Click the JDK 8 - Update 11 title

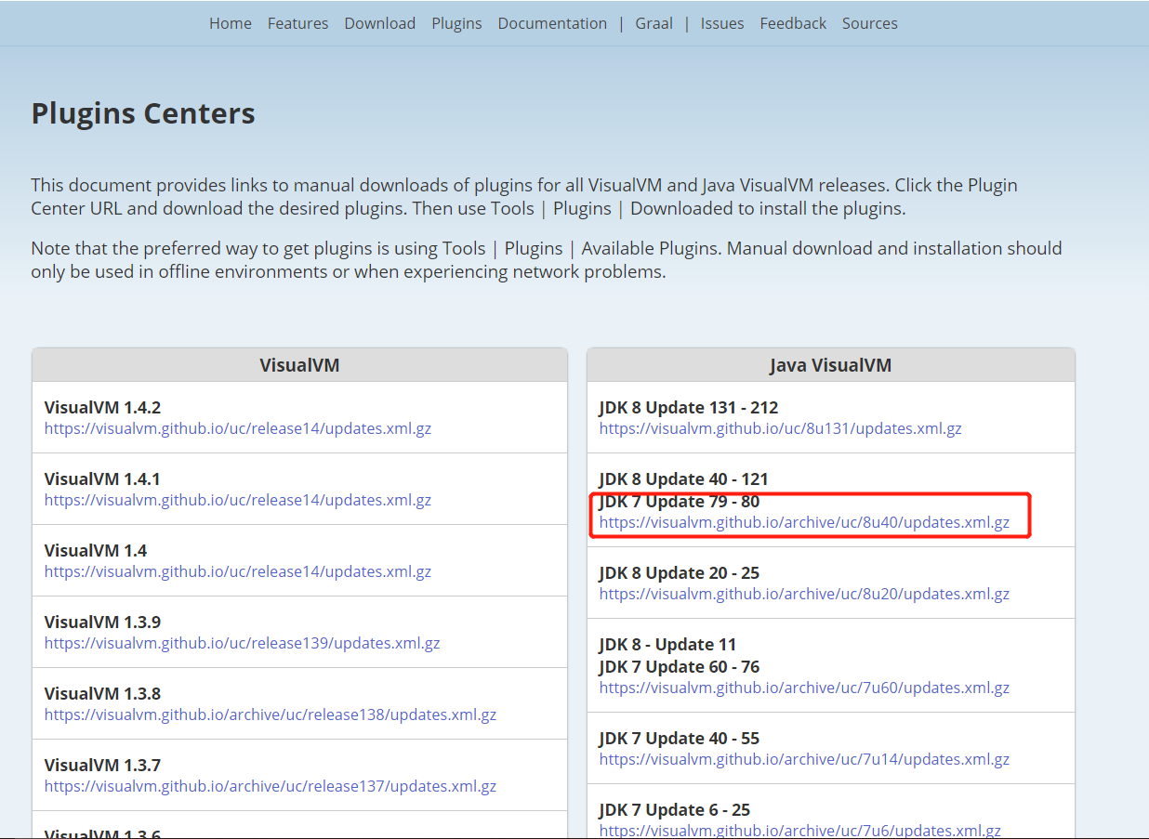click(x=667, y=644)
